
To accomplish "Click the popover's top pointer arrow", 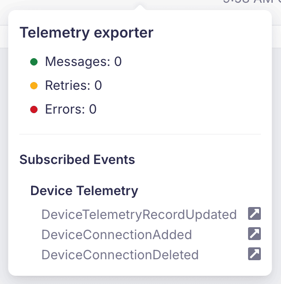I will (140, 8).
